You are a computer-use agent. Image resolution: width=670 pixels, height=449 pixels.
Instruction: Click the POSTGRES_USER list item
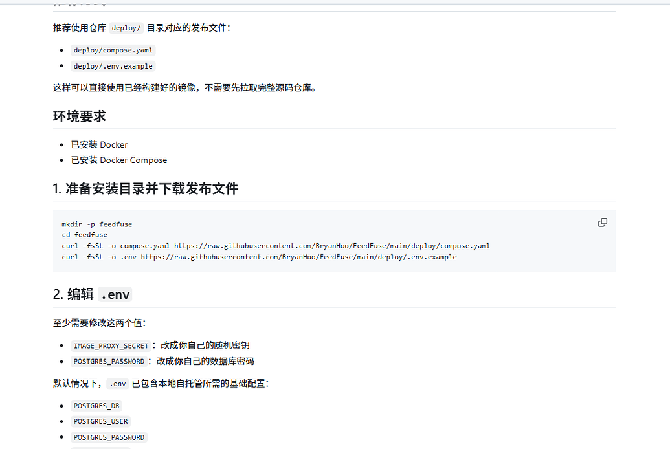pyautogui.click(x=101, y=421)
